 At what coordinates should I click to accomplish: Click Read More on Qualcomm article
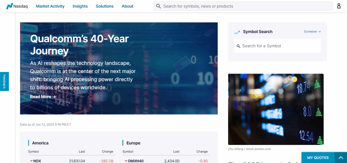click(43, 97)
